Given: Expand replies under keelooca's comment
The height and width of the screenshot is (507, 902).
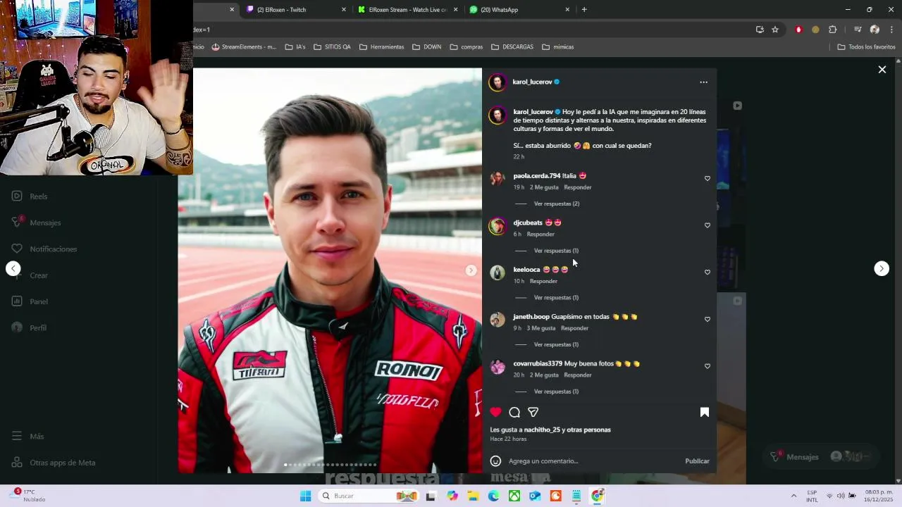Looking at the screenshot, I should coord(556,297).
